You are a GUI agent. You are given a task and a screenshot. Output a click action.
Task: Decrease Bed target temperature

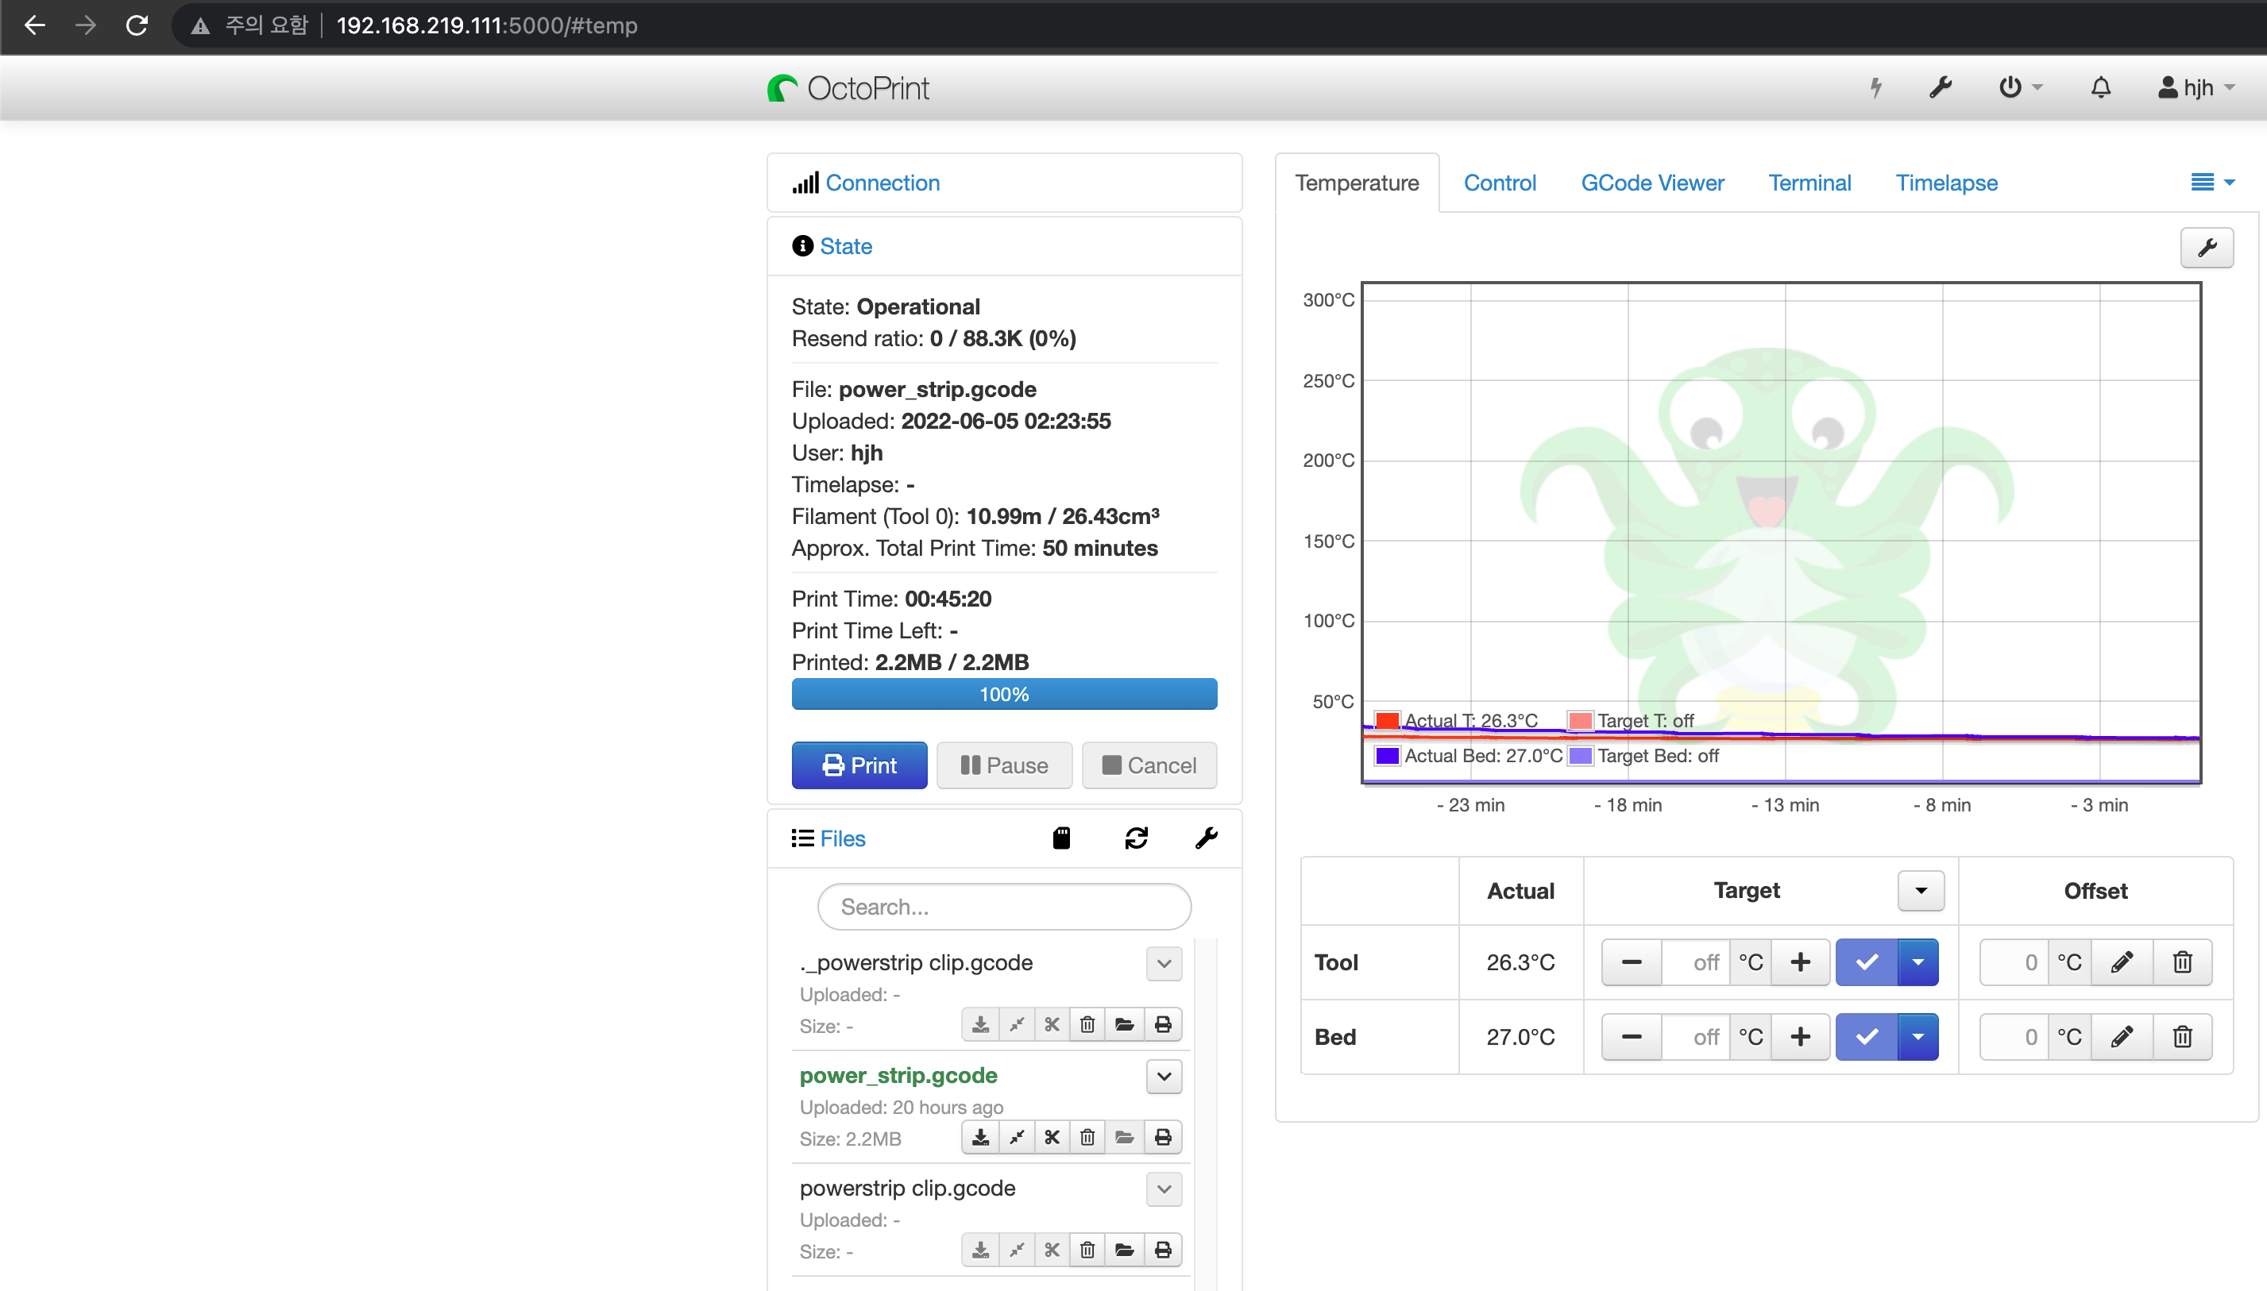[x=1631, y=1036]
